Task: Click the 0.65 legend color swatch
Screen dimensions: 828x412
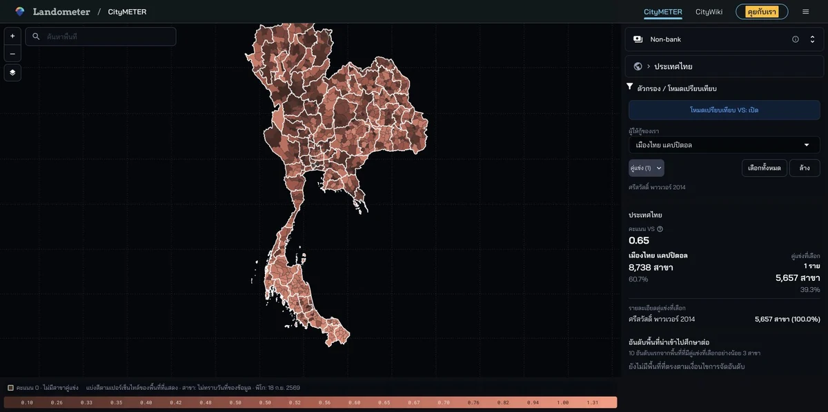Action: click(384, 402)
